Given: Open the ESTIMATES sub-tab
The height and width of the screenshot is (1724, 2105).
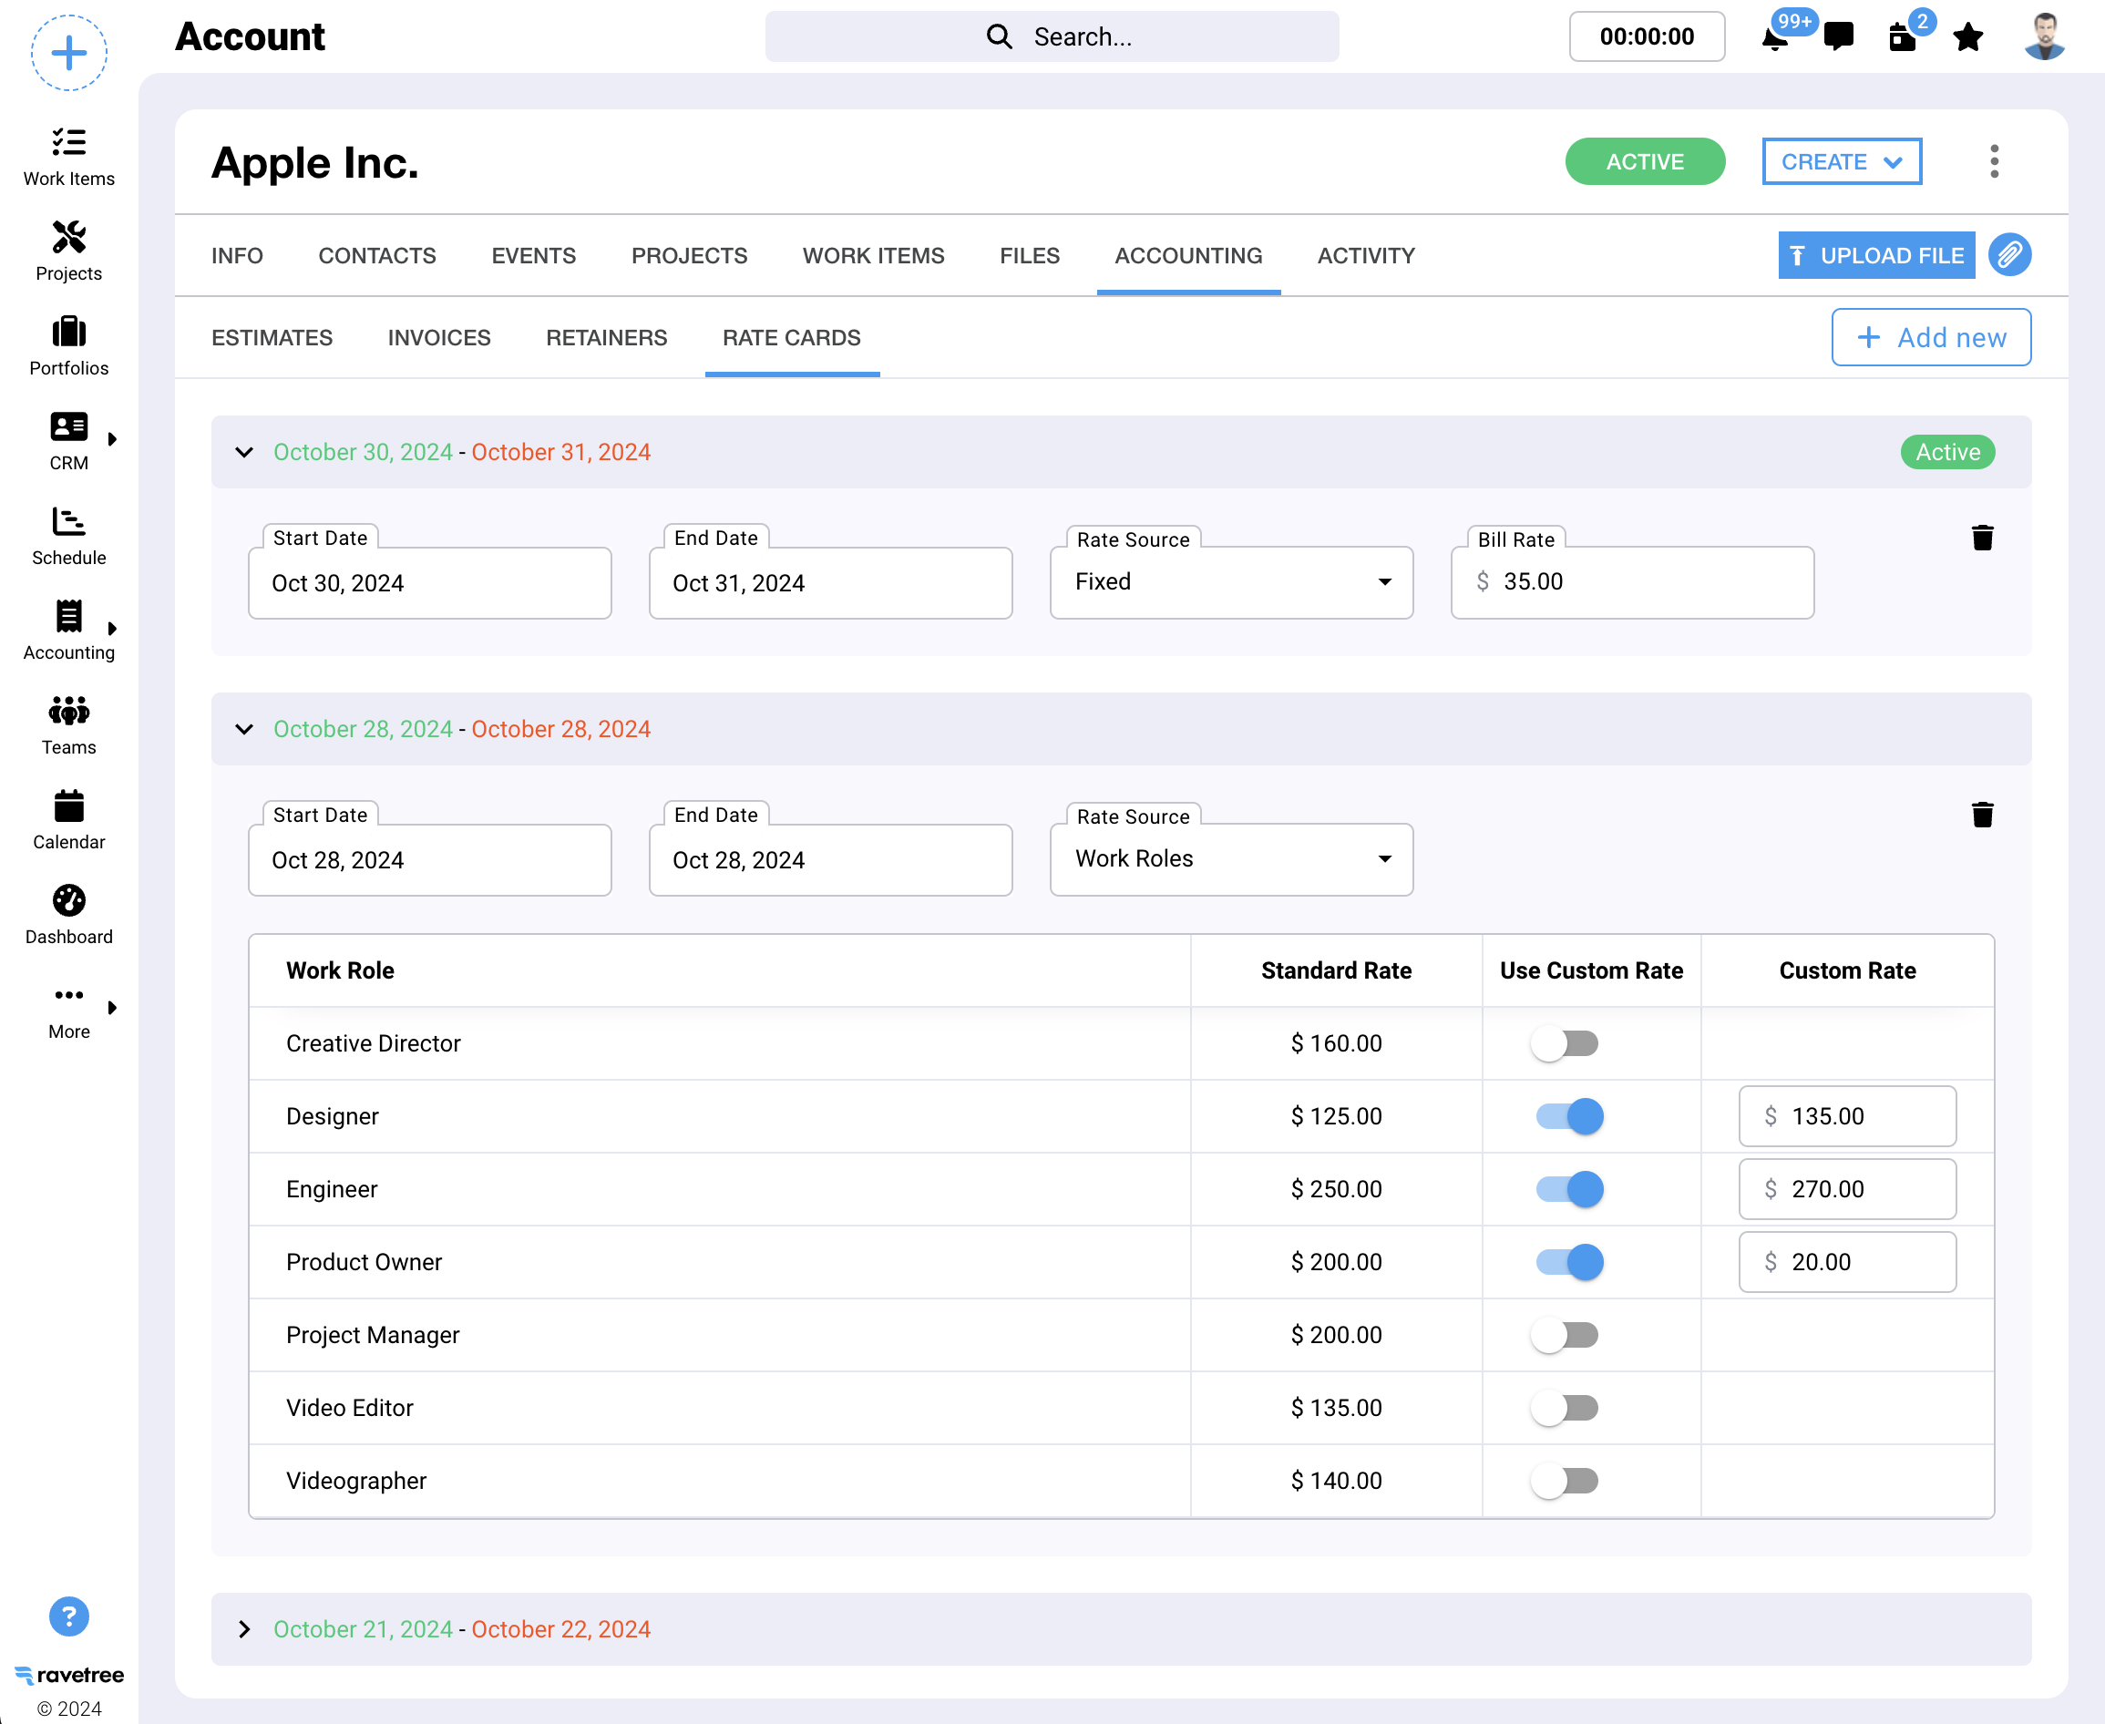Looking at the screenshot, I should click(x=272, y=338).
